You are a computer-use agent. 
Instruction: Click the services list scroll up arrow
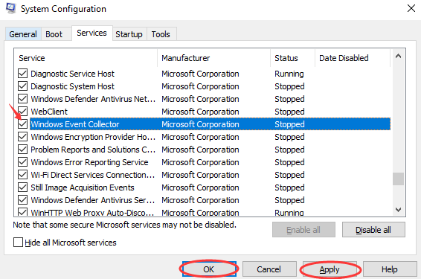tap(399, 56)
